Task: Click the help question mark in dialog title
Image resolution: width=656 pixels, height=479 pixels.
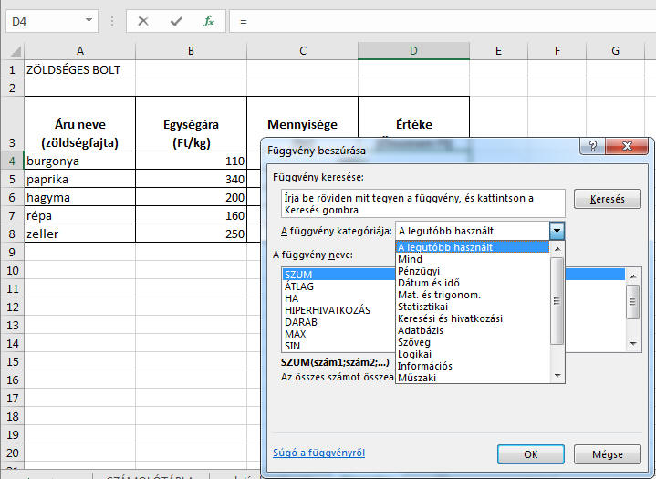Action: pyautogui.click(x=594, y=146)
